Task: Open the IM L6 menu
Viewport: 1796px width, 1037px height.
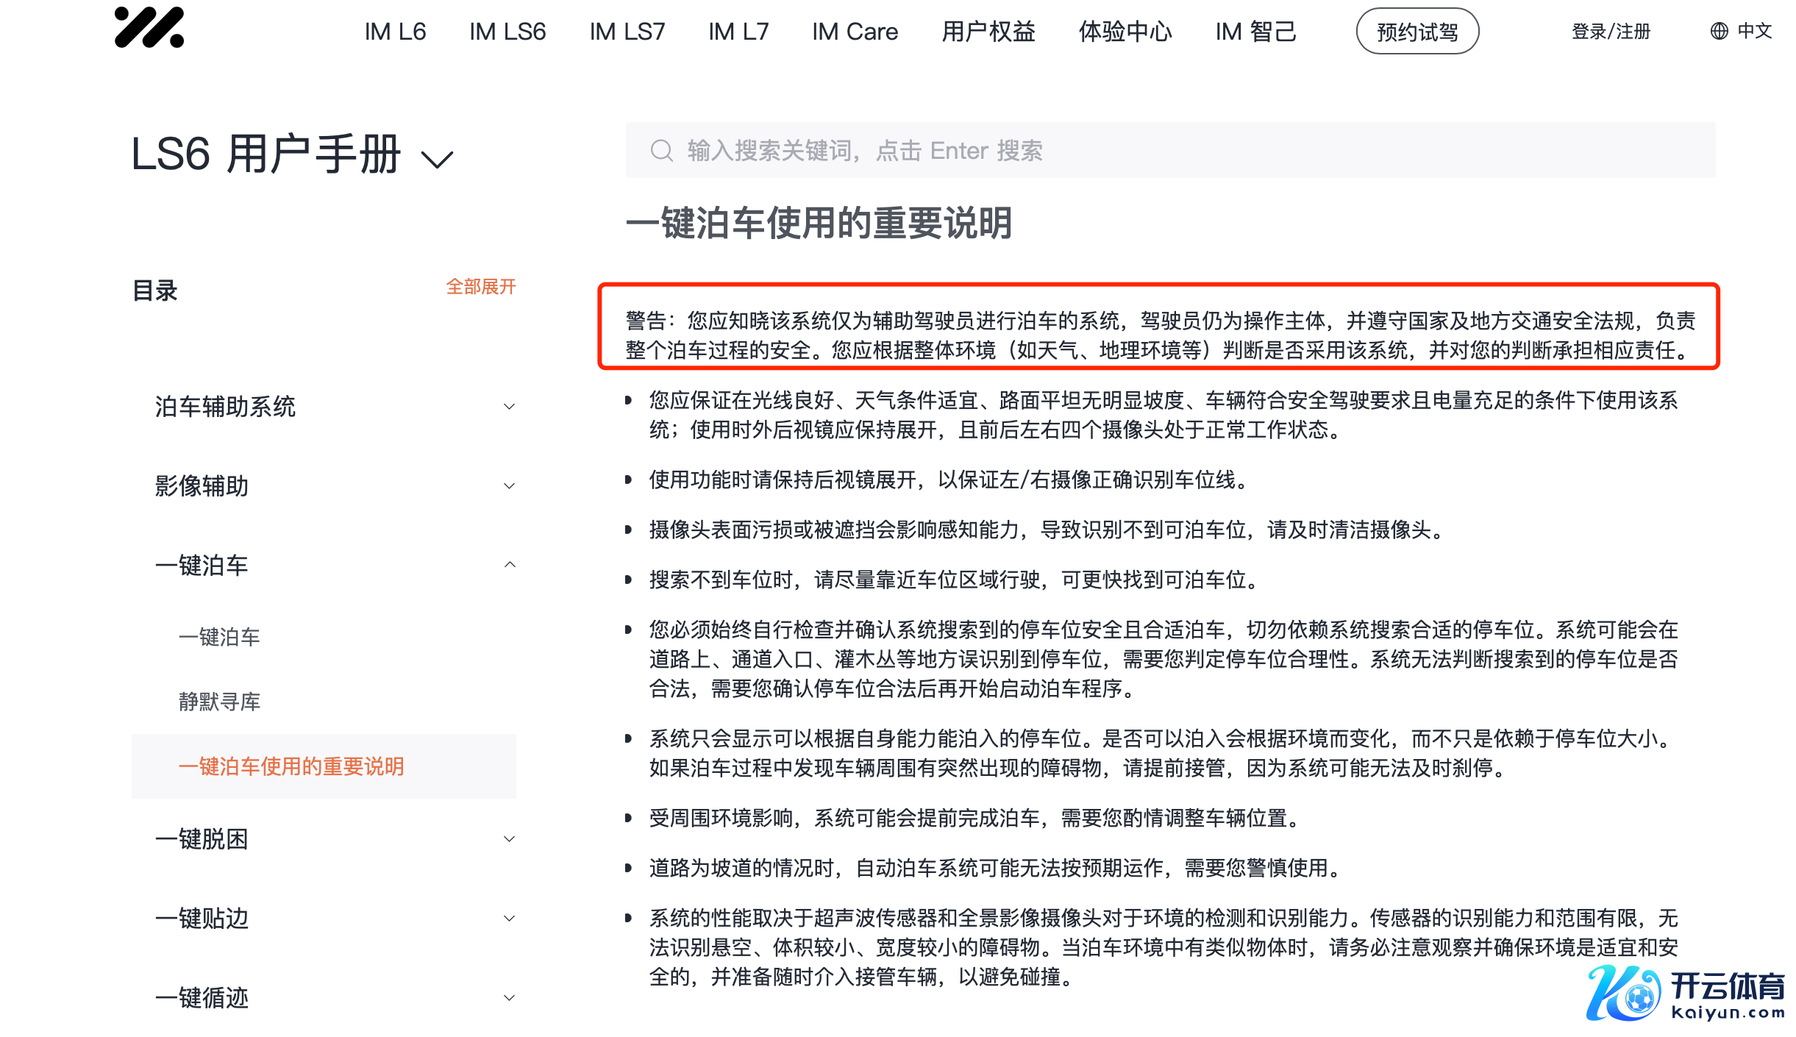Action: 395,32
